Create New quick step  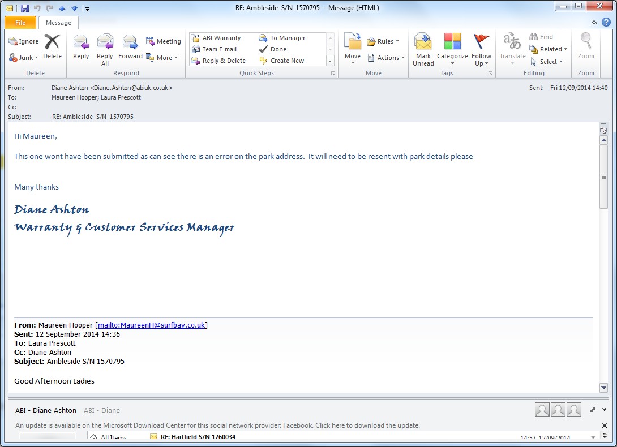point(281,61)
